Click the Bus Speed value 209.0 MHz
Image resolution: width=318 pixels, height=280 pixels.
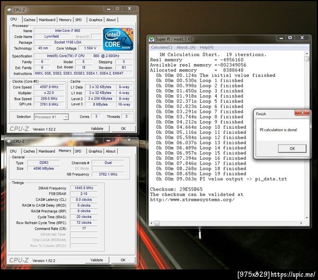pyautogui.click(x=49, y=98)
